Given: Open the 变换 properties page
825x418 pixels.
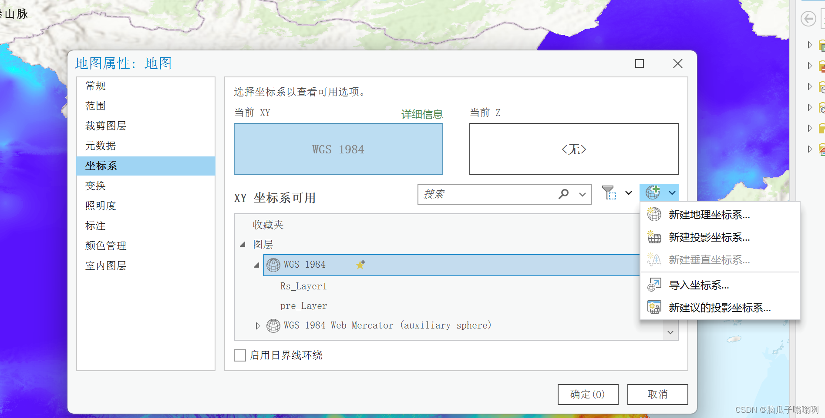Looking at the screenshot, I should pos(94,186).
